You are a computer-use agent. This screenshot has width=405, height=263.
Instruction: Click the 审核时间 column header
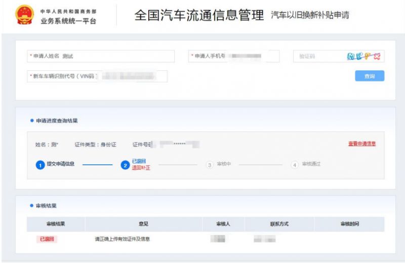click(349, 223)
